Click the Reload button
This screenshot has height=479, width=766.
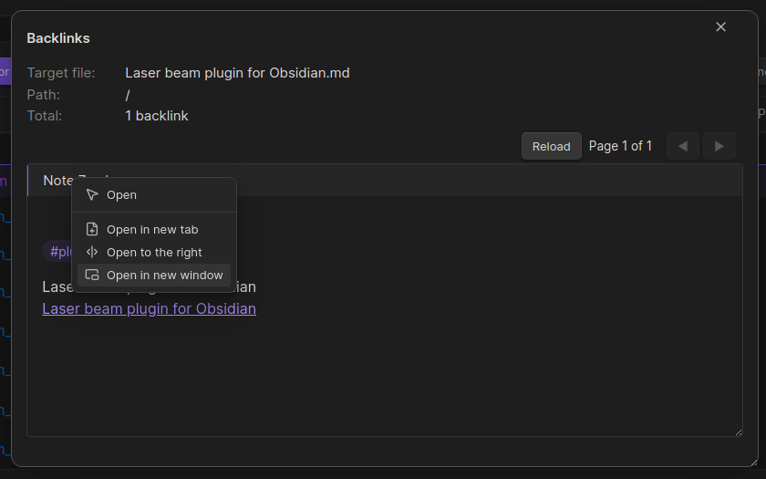pyautogui.click(x=551, y=146)
